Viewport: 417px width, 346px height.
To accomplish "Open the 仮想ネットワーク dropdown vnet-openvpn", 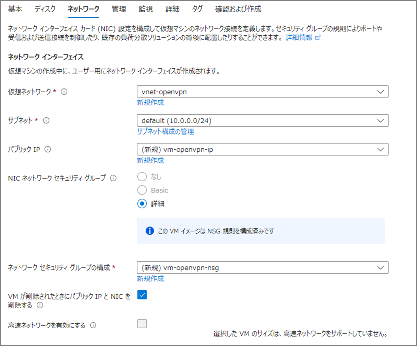I will point(262,92).
